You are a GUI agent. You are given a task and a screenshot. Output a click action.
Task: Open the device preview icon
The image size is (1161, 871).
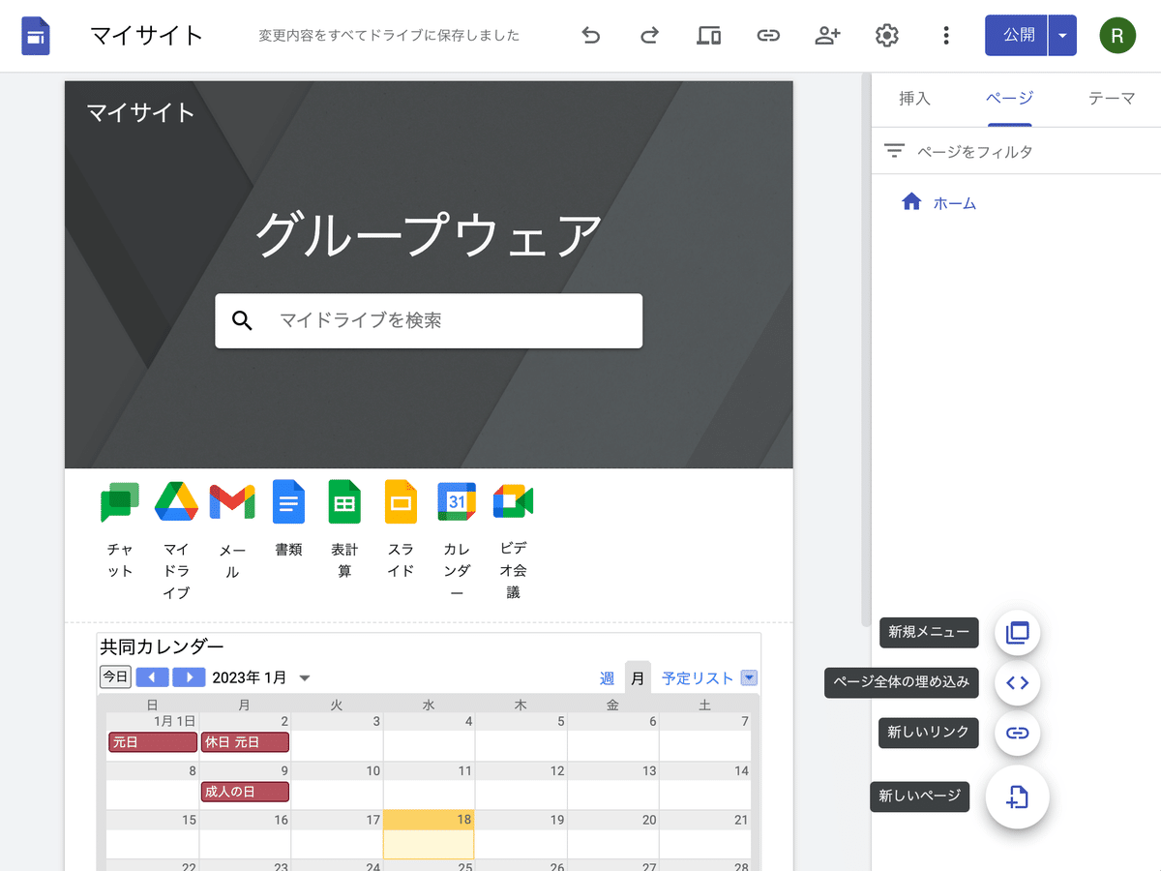pos(709,36)
